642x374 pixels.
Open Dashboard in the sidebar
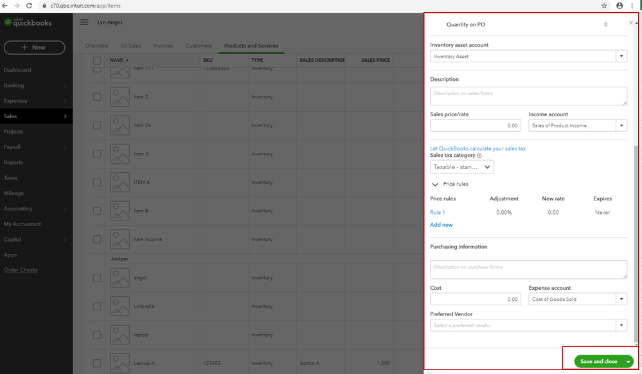point(17,70)
